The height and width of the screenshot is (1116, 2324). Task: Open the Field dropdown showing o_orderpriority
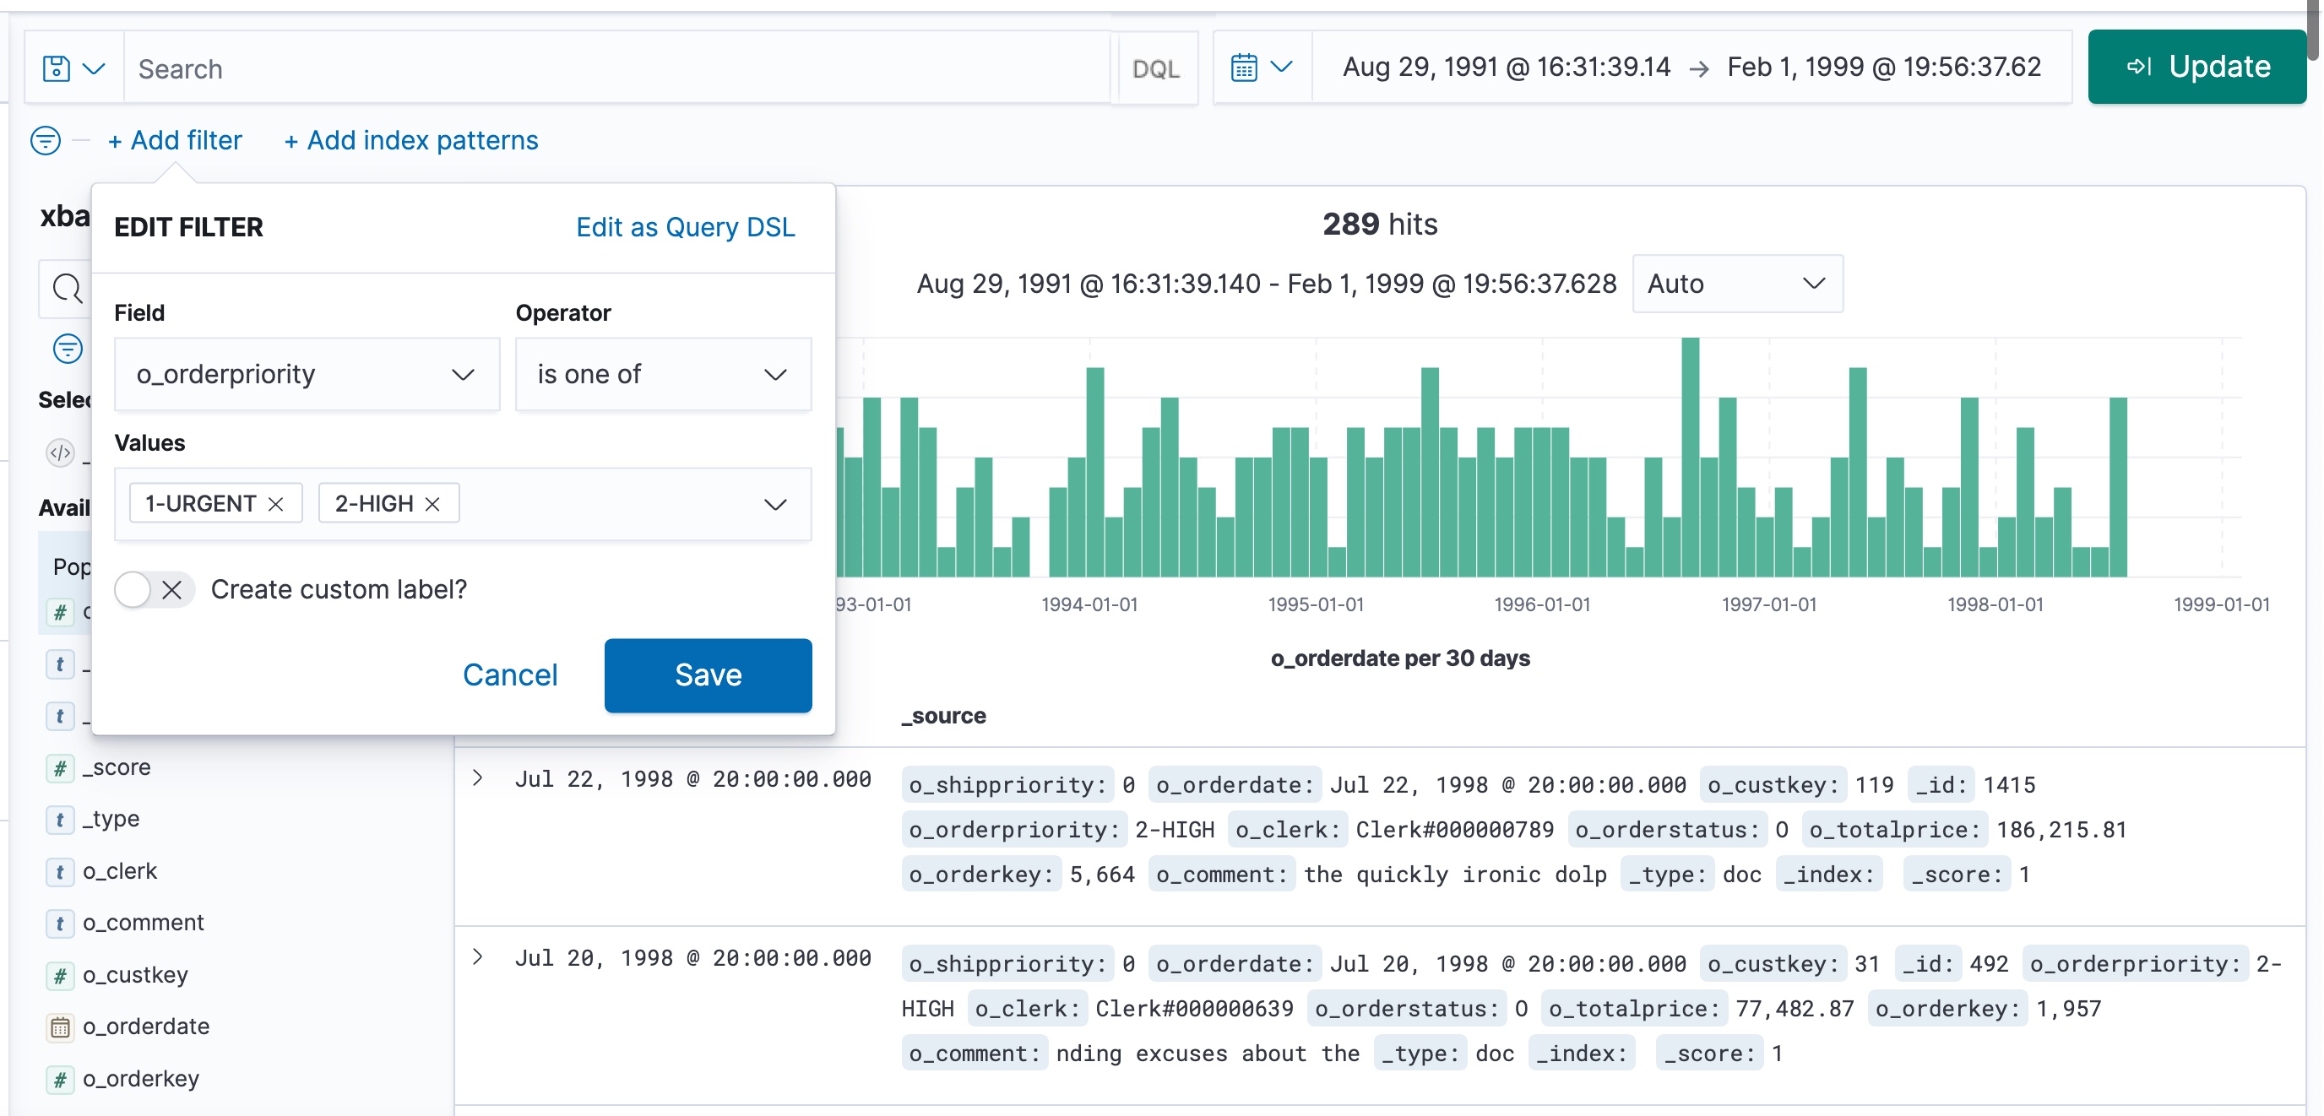click(x=307, y=375)
